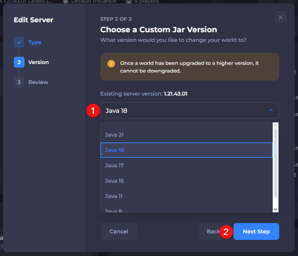Click the orange warning exclamation icon
Image resolution: width=298 pixels, height=256 pixels.
(111, 64)
